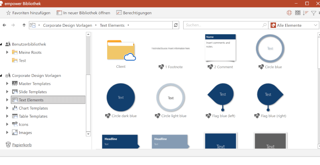The image size is (320, 165).
Task: Click the address bar root library icon
Action: [33, 25]
